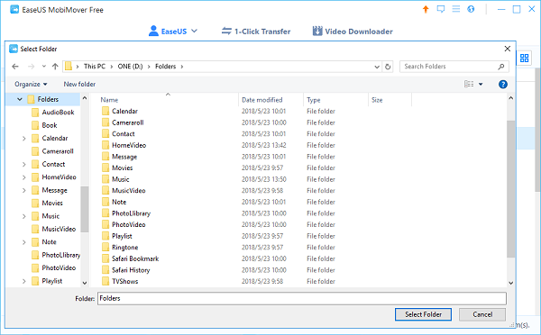Switch to 1-Click Transfer tab

coord(256,32)
